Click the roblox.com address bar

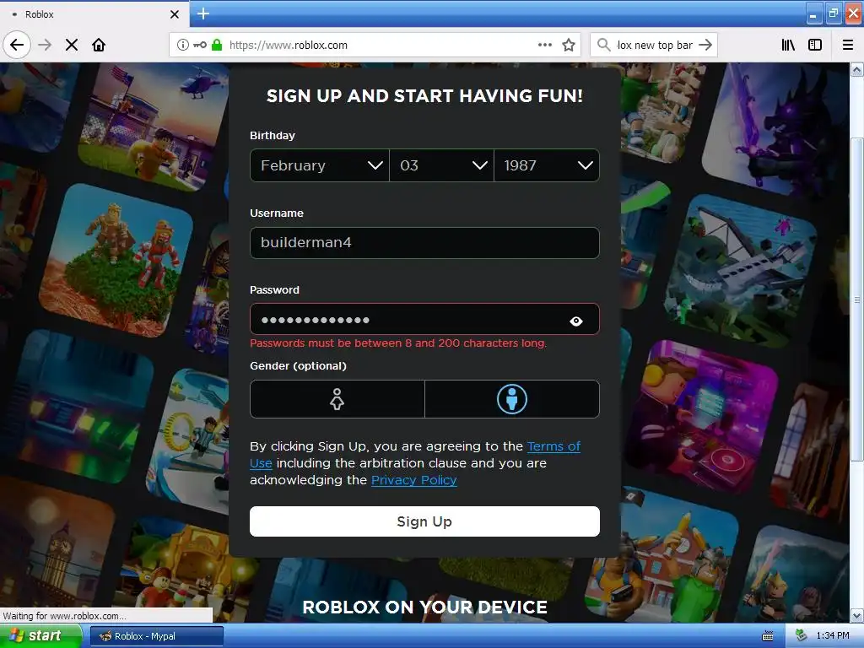[375, 45]
